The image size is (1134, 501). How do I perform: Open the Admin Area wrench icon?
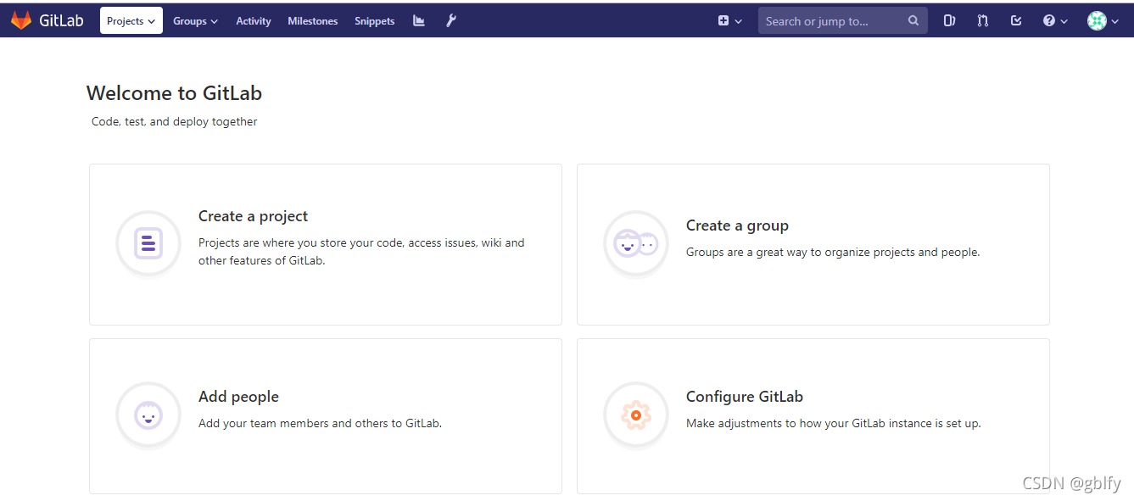(451, 20)
